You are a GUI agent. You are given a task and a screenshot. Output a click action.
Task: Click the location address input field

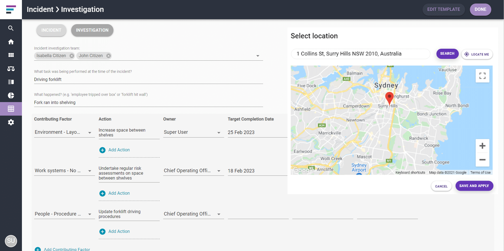(361, 54)
